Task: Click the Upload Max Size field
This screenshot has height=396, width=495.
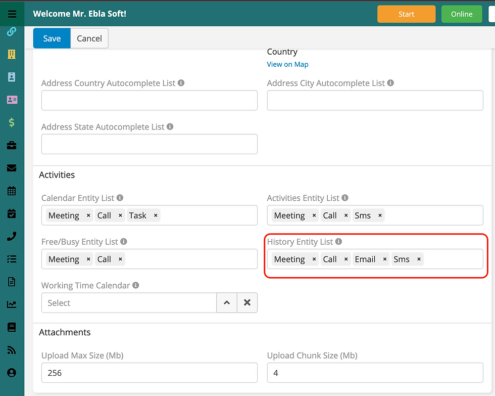Action: click(149, 373)
